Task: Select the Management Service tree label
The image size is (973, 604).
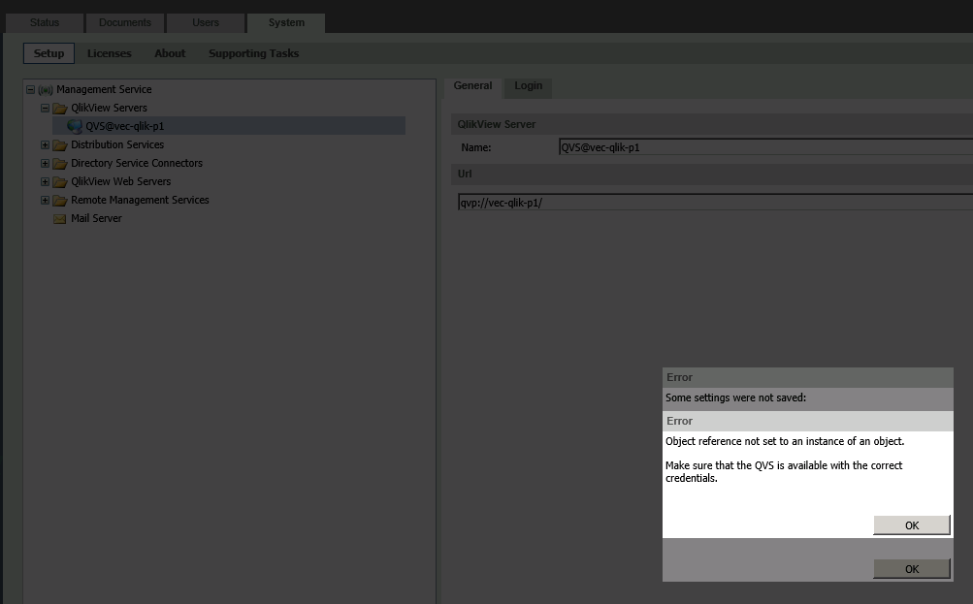Action: (x=104, y=89)
